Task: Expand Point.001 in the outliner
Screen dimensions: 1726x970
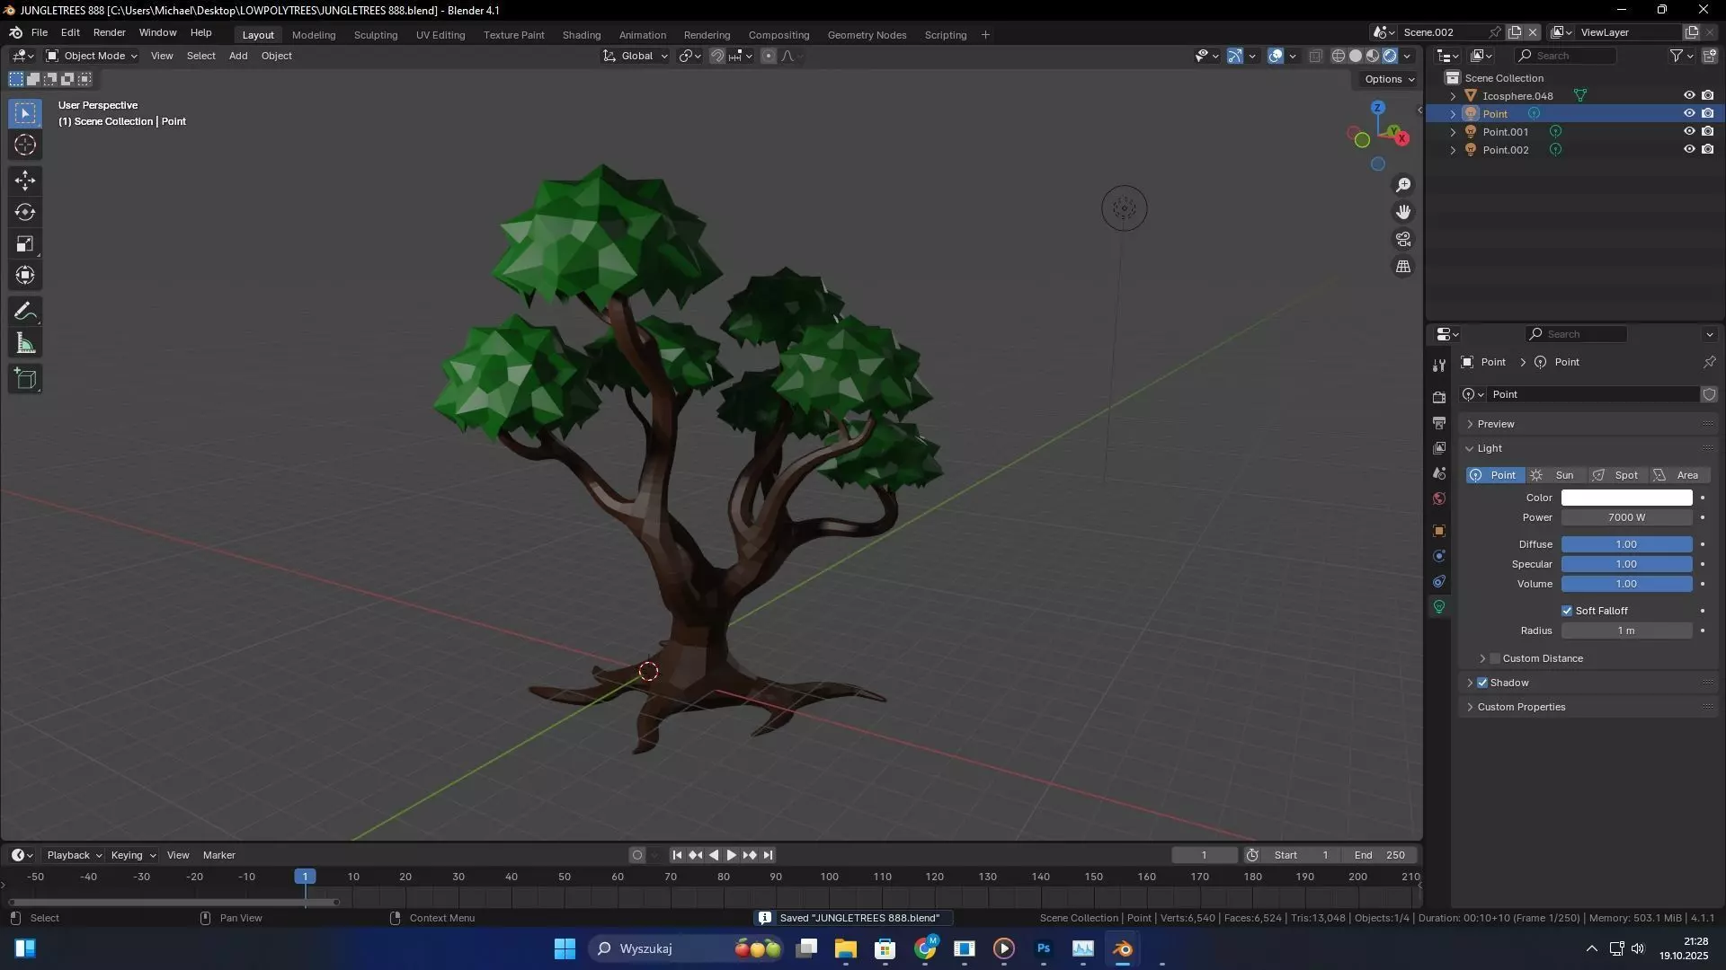Action: click(x=1453, y=132)
